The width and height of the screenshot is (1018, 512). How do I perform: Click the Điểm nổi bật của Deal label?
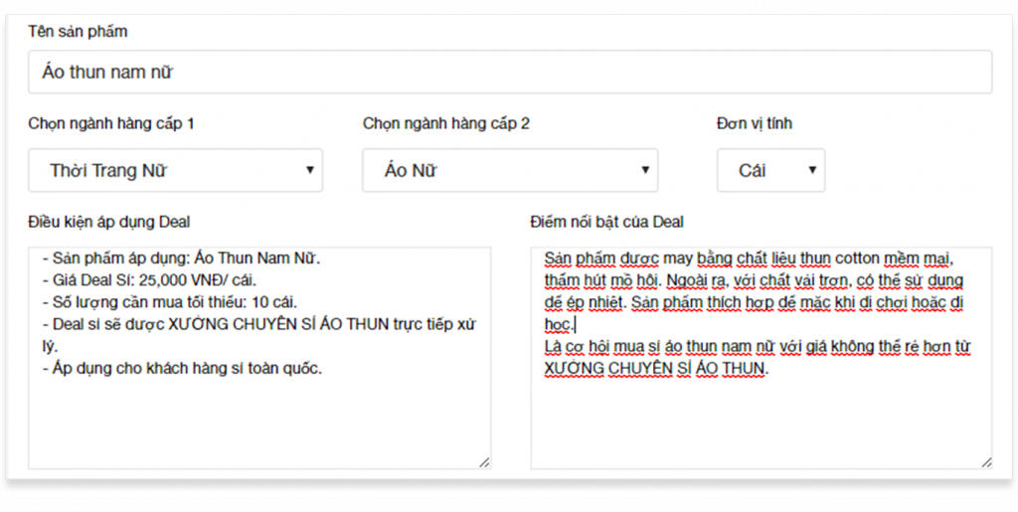coord(606,222)
